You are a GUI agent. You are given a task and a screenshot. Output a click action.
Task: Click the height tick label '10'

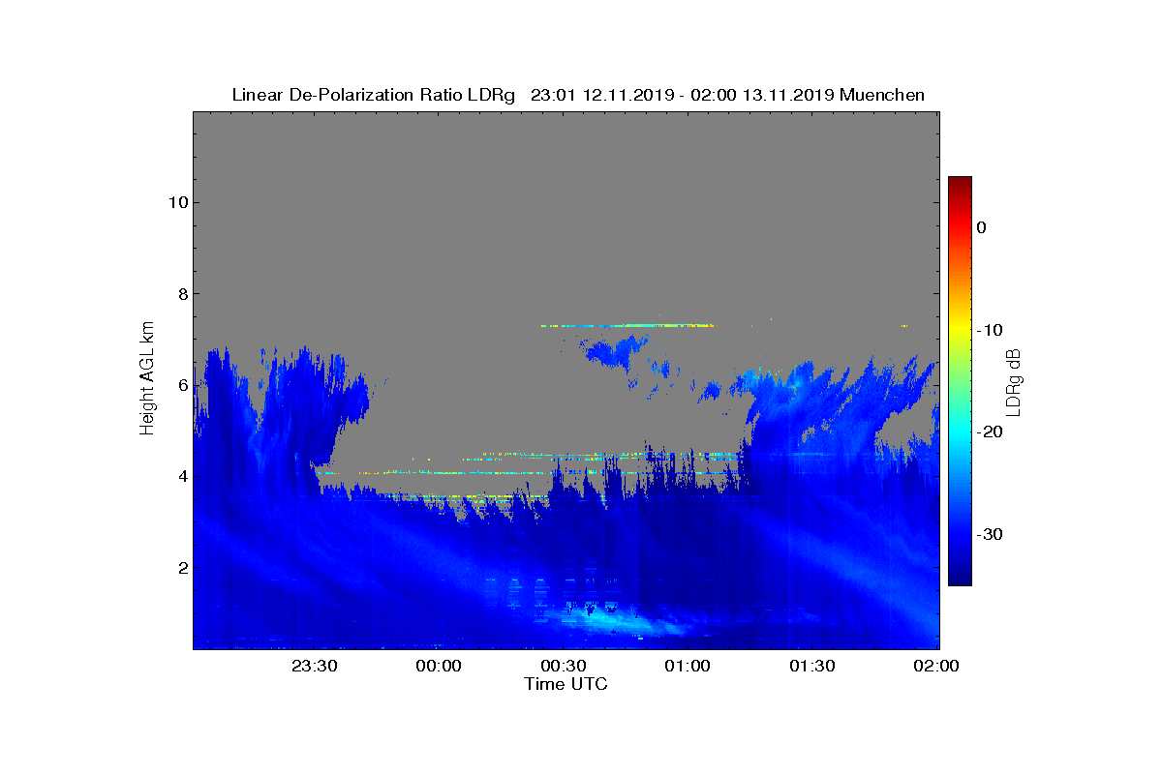pos(177,202)
